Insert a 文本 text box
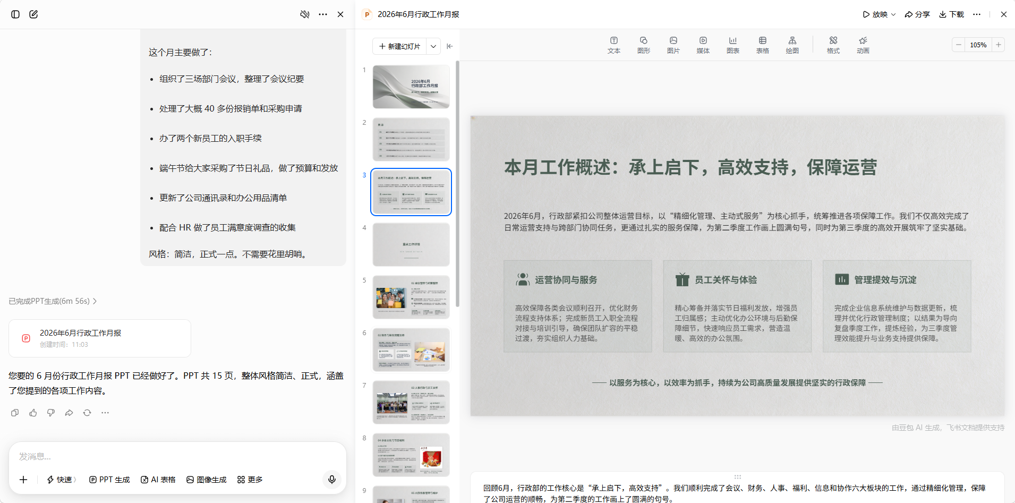 point(614,45)
